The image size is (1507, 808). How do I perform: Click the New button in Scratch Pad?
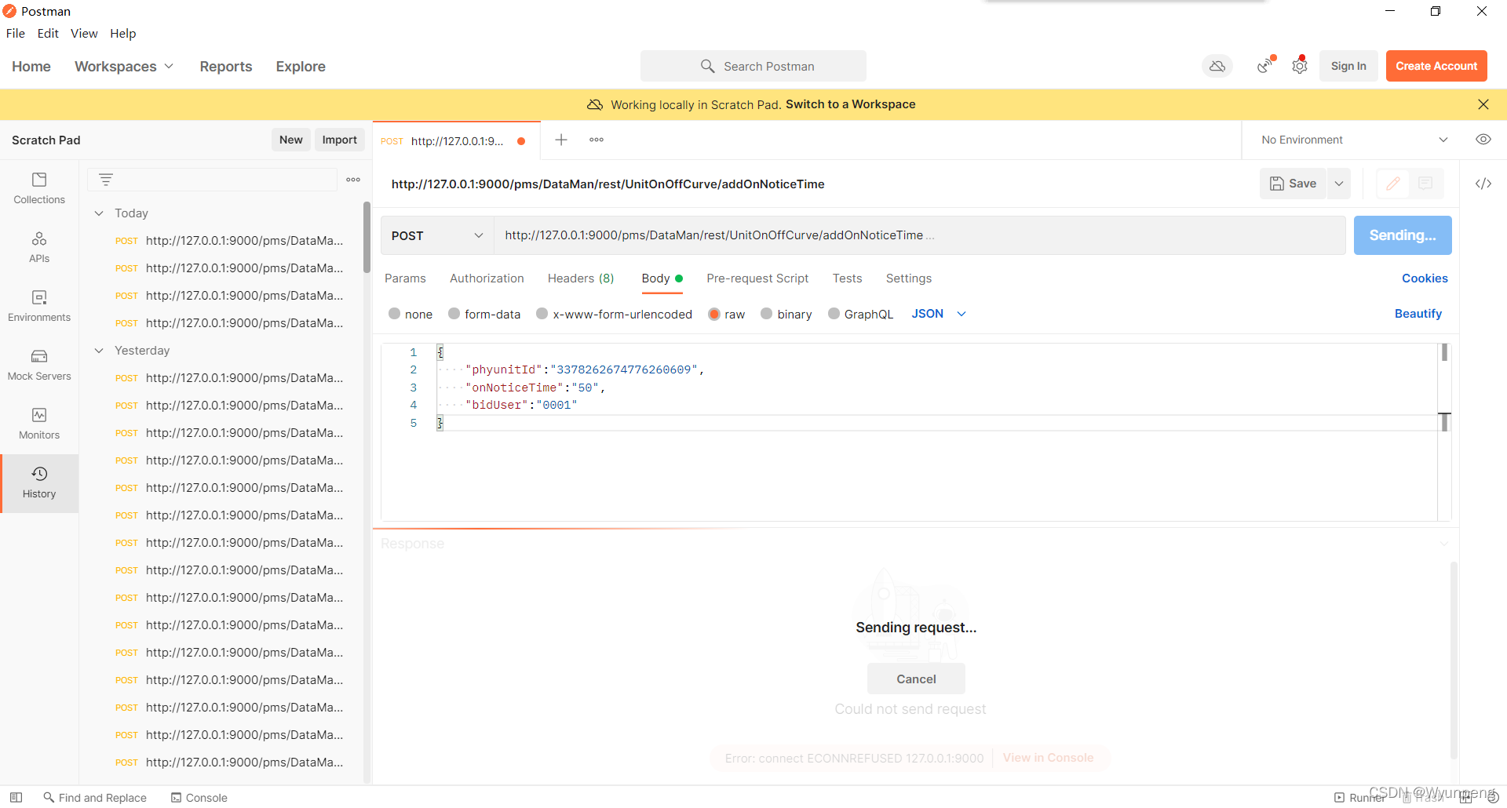[290, 140]
